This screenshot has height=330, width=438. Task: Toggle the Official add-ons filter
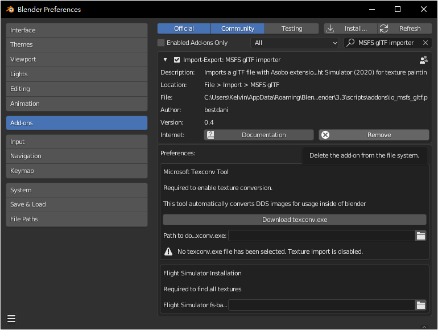[184, 28]
